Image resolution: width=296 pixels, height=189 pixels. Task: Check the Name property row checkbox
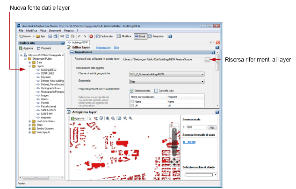(132, 102)
